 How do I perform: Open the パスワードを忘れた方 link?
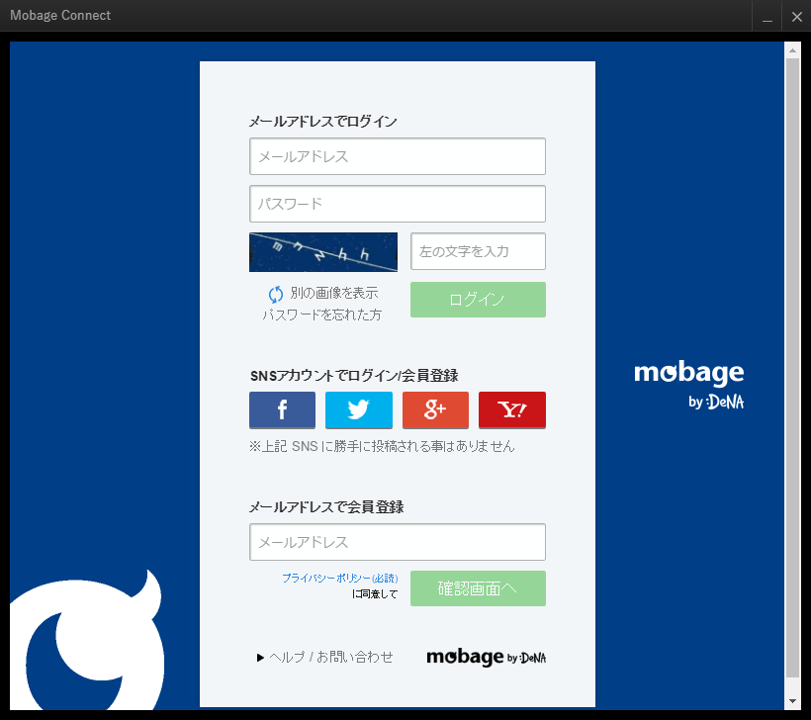(321, 315)
